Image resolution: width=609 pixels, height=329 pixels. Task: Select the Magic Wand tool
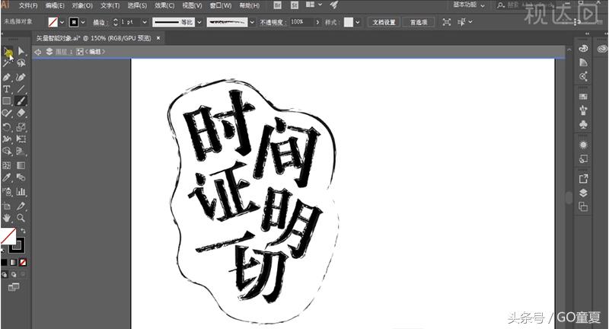pyautogui.click(x=7, y=63)
